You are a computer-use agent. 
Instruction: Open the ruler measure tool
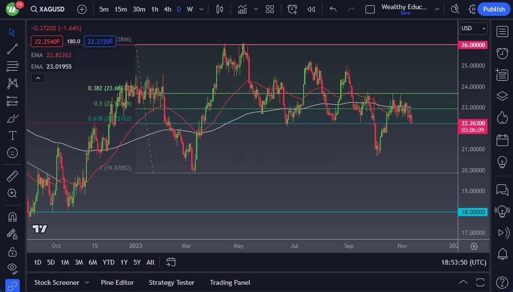pos(12,176)
